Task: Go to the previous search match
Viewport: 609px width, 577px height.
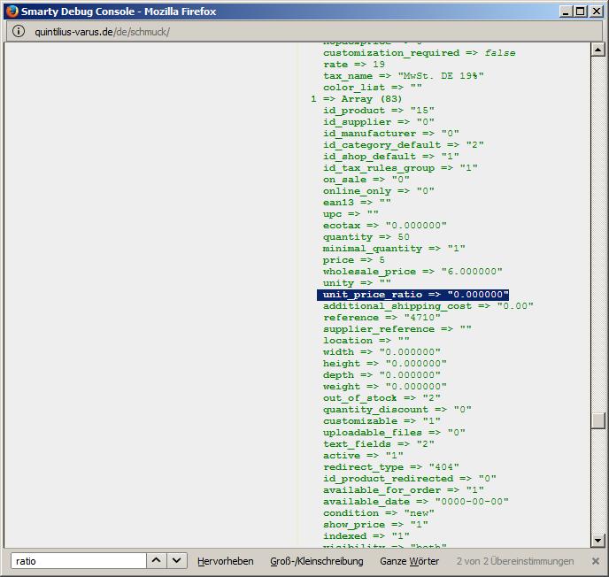Action: click(x=156, y=561)
